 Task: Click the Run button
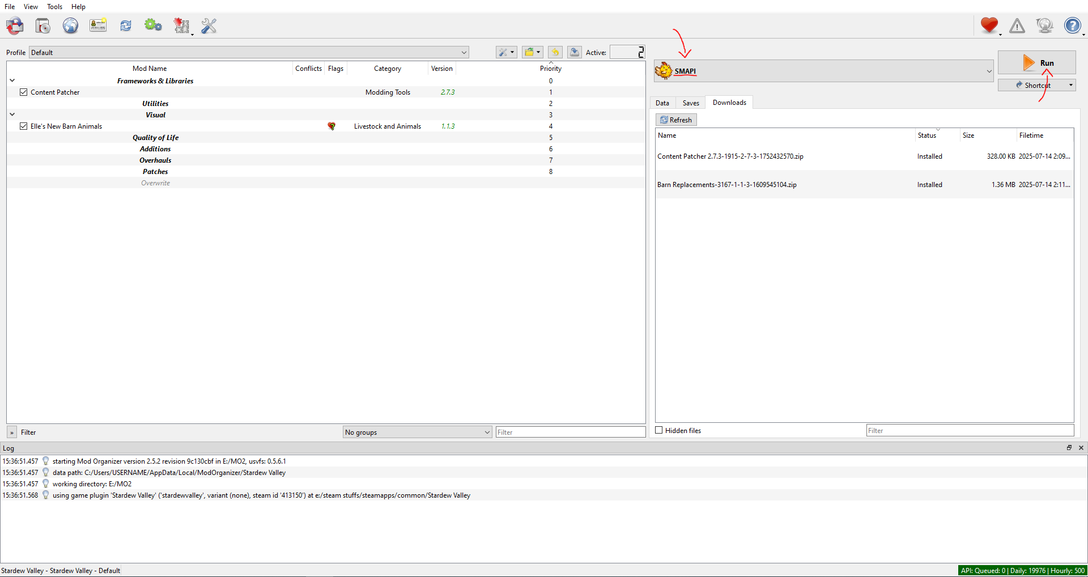[1037, 63]
